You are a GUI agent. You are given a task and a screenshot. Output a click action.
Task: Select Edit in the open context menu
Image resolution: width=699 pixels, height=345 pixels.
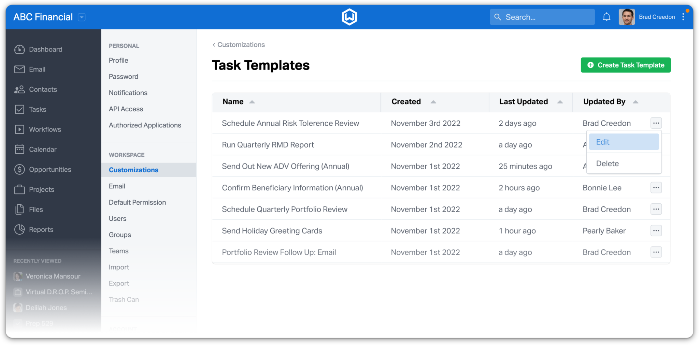624,142
